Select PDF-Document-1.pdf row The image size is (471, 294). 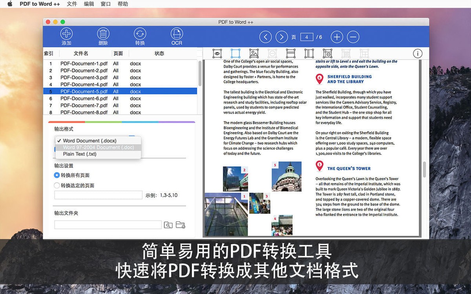[x=120, y=64]
